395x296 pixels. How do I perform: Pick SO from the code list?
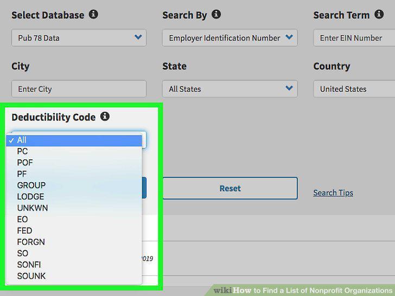pos(74,254)
